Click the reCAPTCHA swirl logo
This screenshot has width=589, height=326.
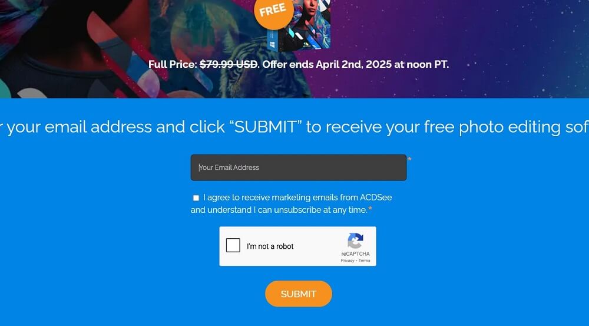tap(355, 241)
